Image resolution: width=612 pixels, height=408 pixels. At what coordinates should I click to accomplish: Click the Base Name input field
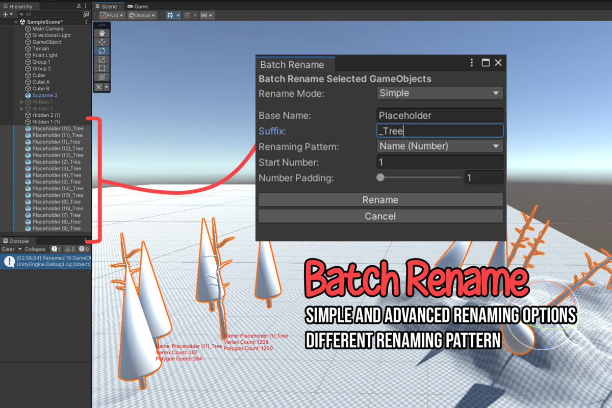tap(440, 115)
